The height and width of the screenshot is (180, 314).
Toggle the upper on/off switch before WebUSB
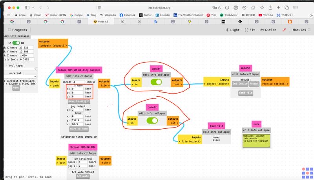[156, 82]
